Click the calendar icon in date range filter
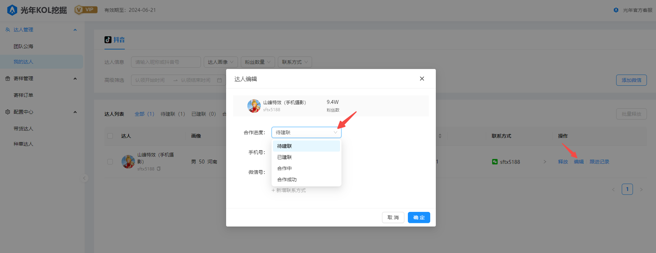This screenshot has width=656, height=253. click(x=219, y=80)
